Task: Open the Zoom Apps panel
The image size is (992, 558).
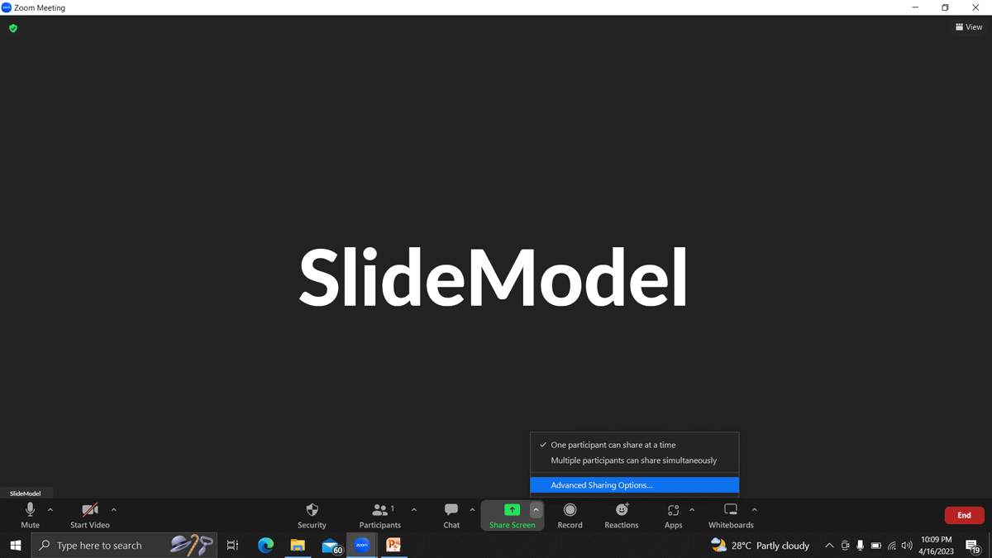Action: pyautogui.click(x=673, y=515)
